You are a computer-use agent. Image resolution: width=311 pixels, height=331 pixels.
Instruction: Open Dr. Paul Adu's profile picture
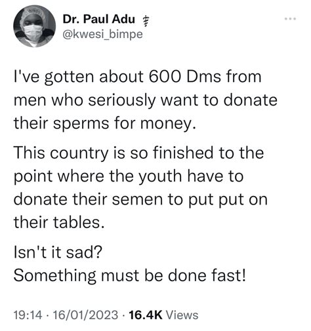pos(34,26)
